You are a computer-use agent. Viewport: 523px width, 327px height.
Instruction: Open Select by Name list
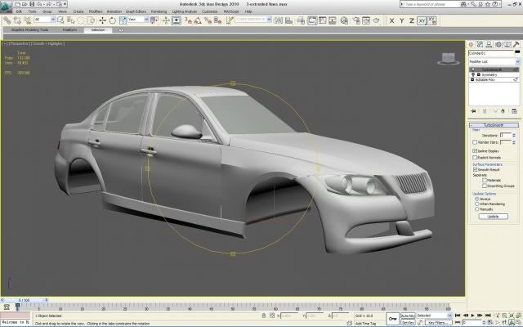(71, 20)
